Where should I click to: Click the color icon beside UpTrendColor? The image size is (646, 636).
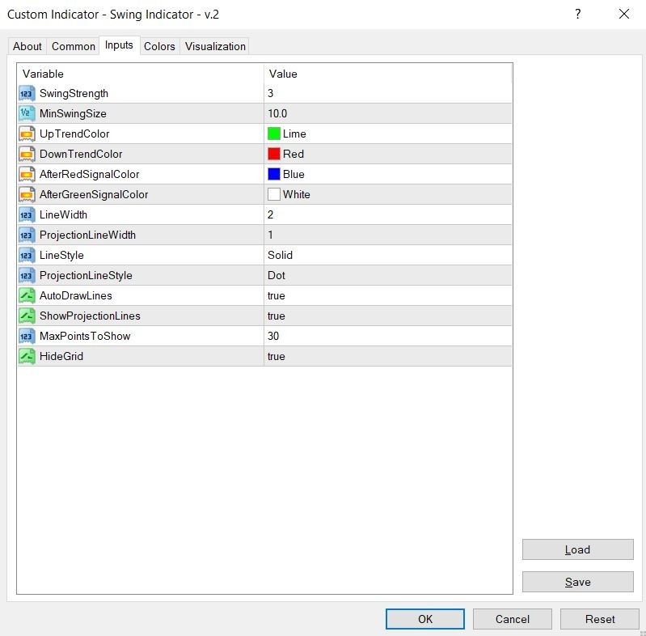click(x=27, y=134)
